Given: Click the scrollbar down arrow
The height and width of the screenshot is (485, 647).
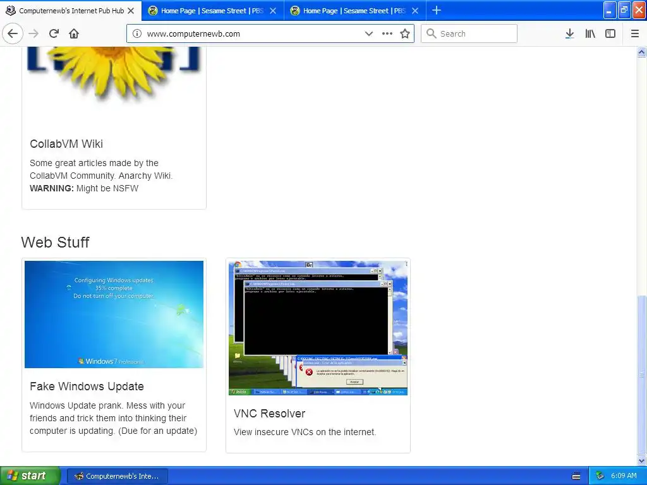Looking at the screenshot, I should pos(642,460).
